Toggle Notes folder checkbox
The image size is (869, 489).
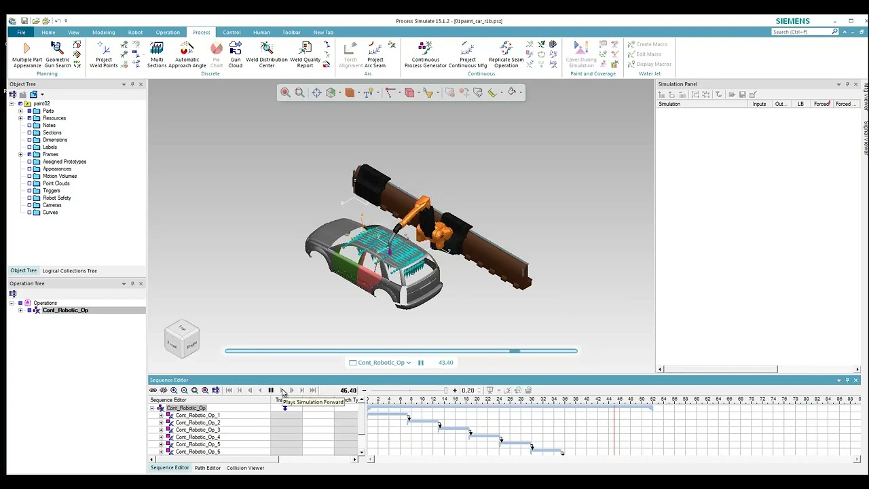point(29,126)
